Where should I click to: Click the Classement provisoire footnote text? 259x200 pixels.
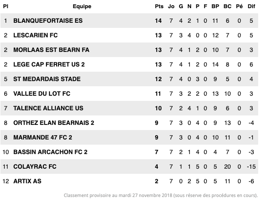click(161, 195)
